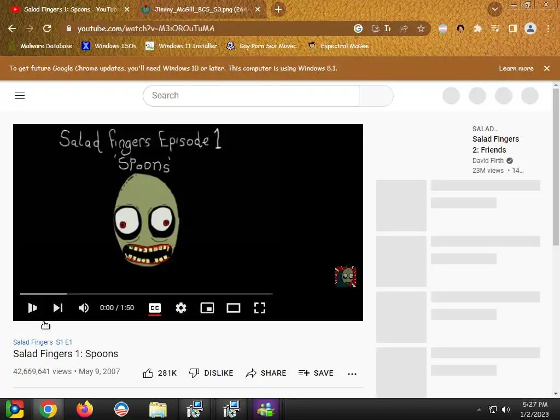Open Espectral McGee bookmark
Screen dimensions: 560x420
point(339,46)
